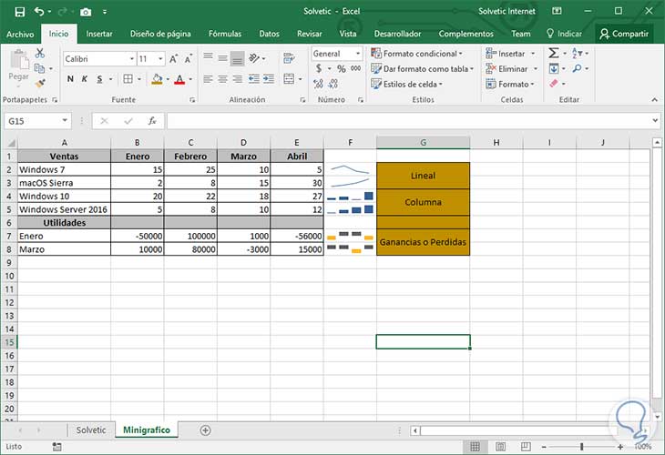Click the Fill down arrow icon
The image size is (665, 455).
tap(554, 68)
